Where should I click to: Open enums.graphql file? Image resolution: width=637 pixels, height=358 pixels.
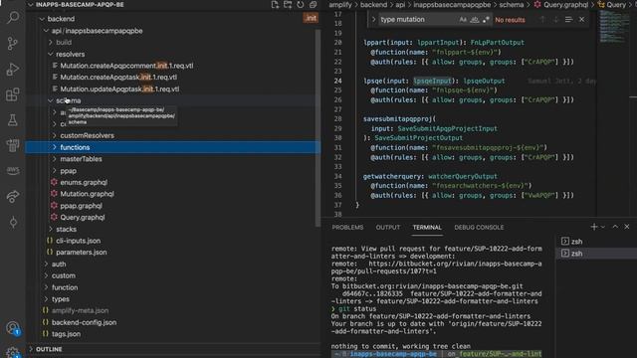click(x=173, y=182)
